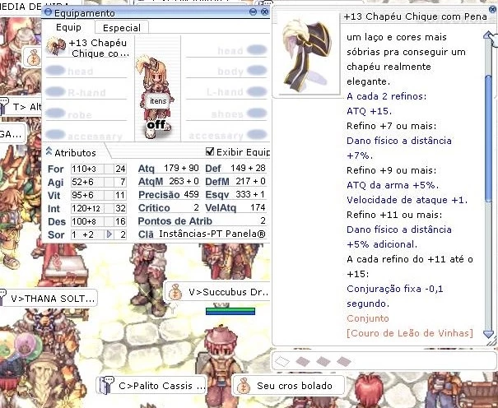
Task: Click the Pontos de Atrib label
Action: (175, 220)
